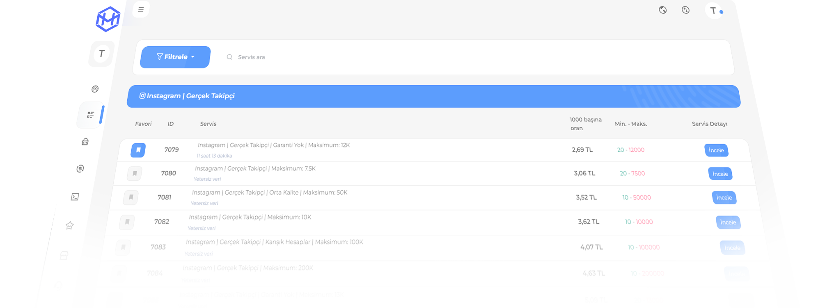834x308 pixels.
Task: Open the shopping basket icon in the sidebar
Action: point(85,142)
